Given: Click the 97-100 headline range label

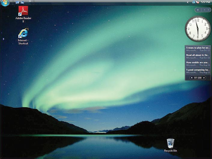Looking at the screenshot, I should [x=198, y=78].
